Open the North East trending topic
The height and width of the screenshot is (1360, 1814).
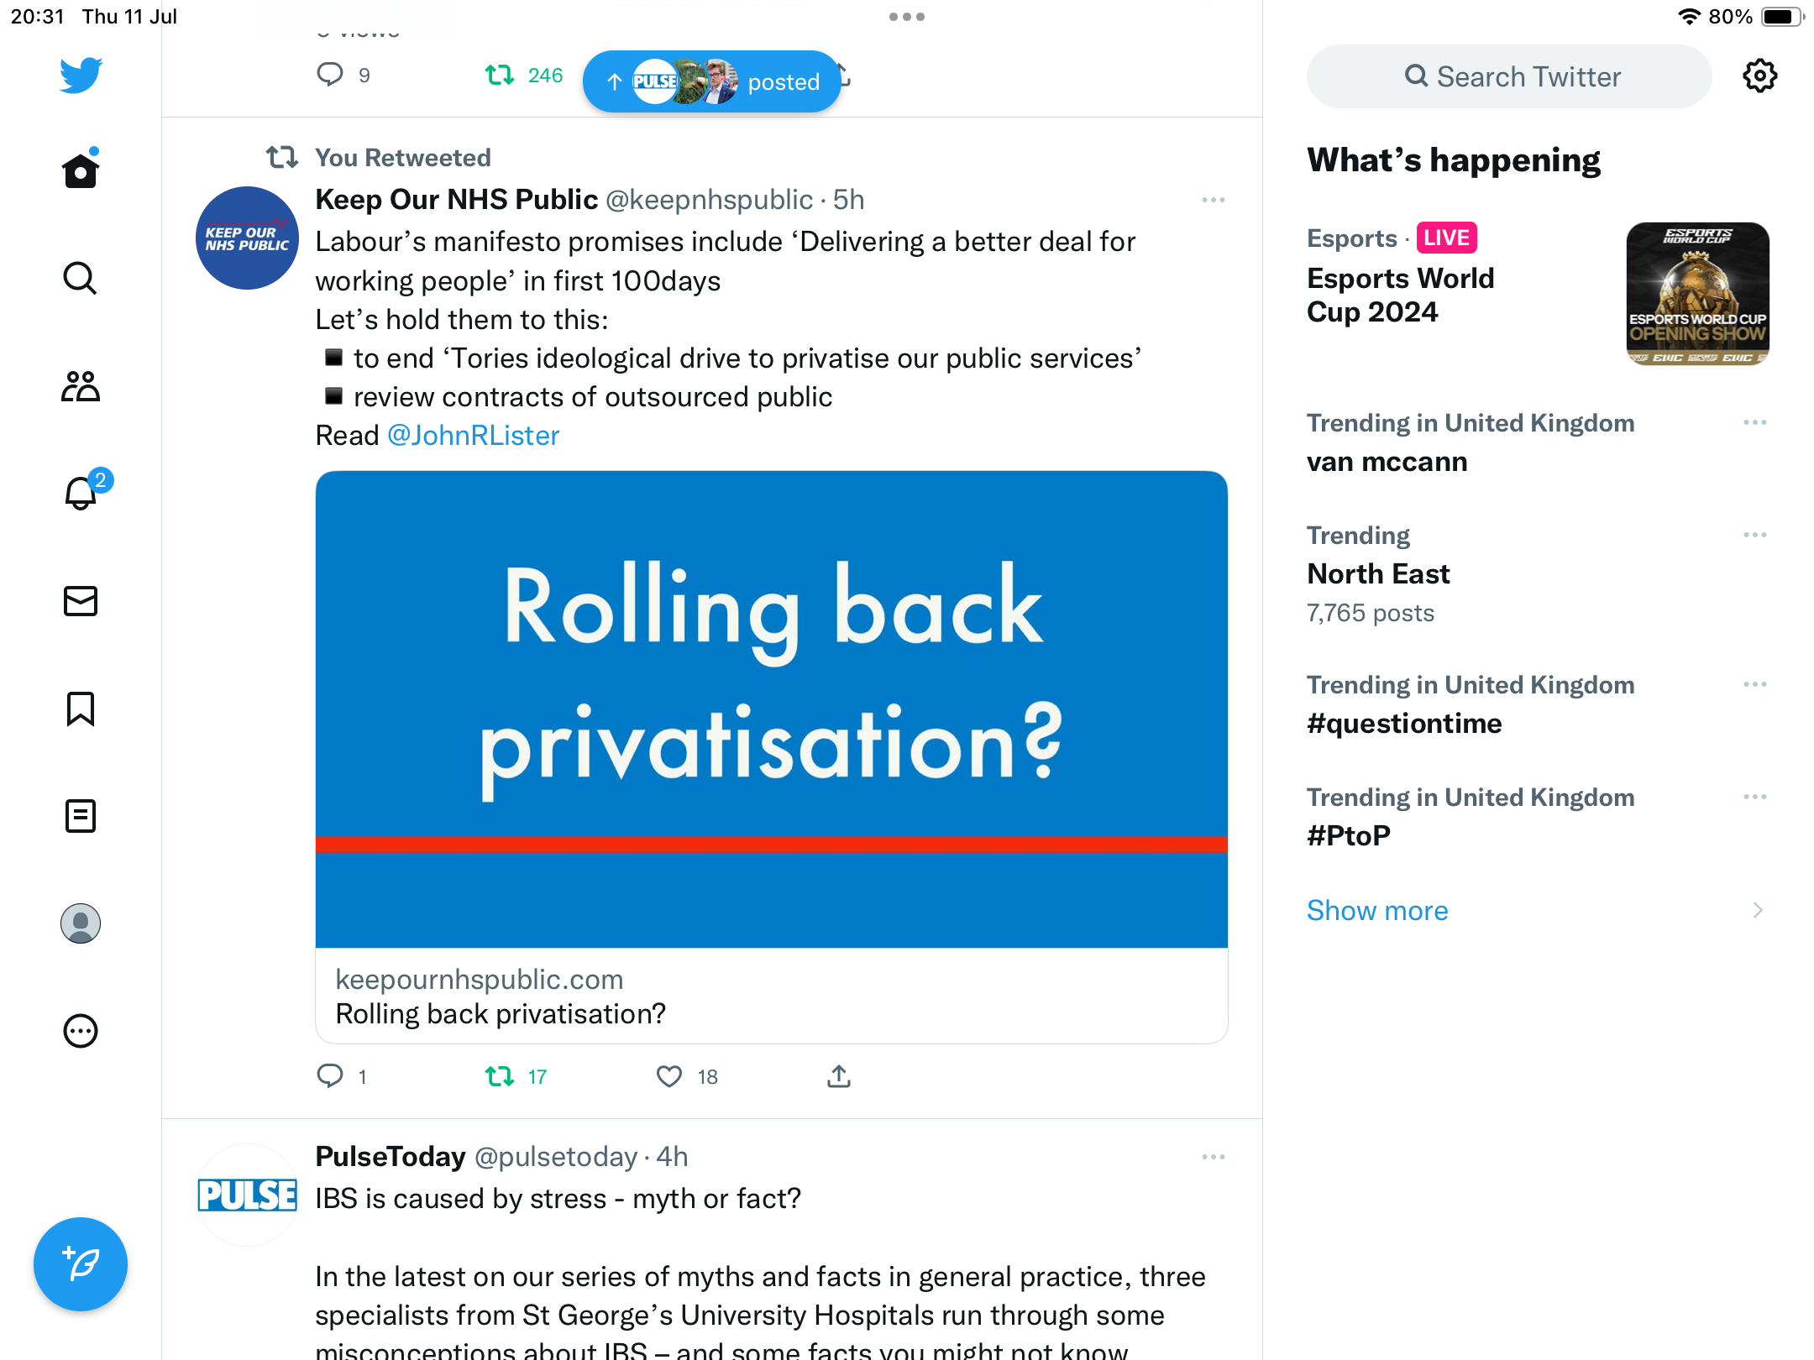tap(1378, 573)
